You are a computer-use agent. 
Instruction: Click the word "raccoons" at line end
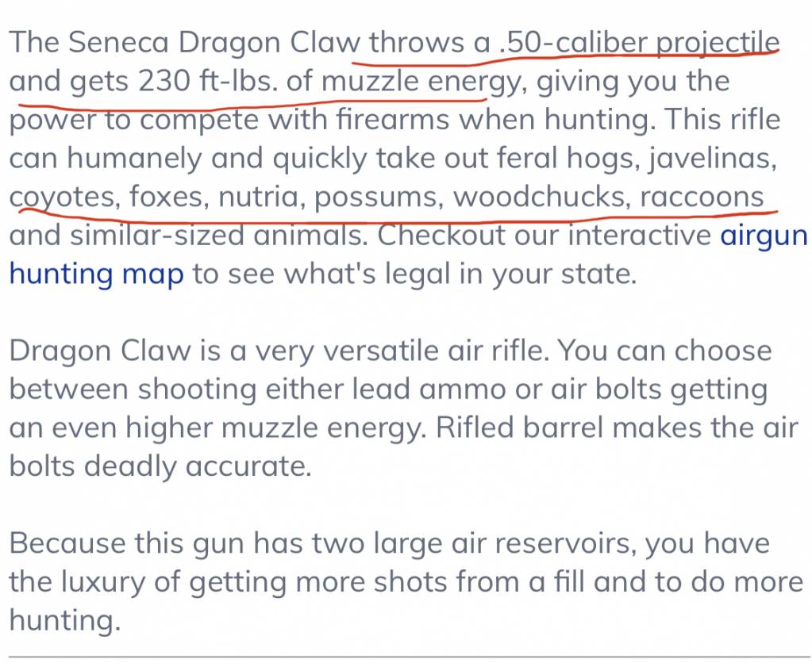click(x=702, y=197)
